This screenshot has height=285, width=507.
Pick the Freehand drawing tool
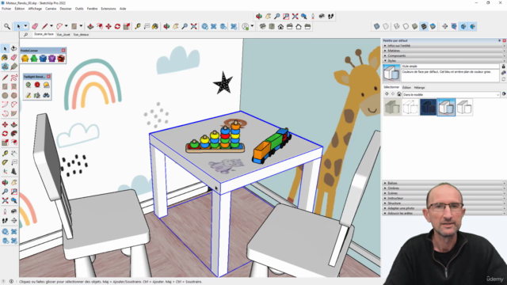coord(14,78)
